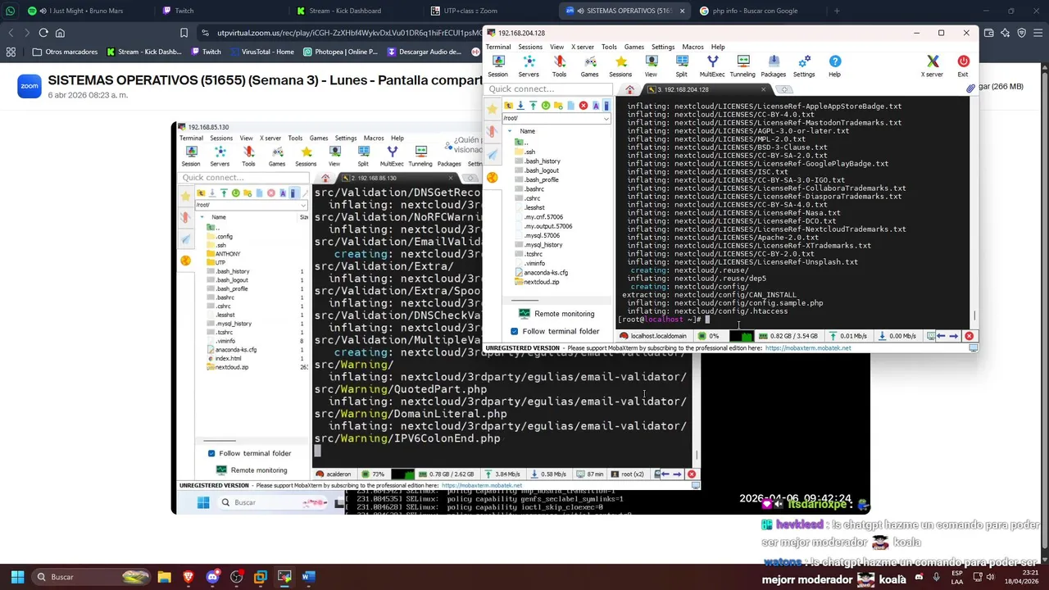Open Discord icon on Windows taskbar
The image size is (1049, 590).
pyautogui.click(x=212, y=577)
